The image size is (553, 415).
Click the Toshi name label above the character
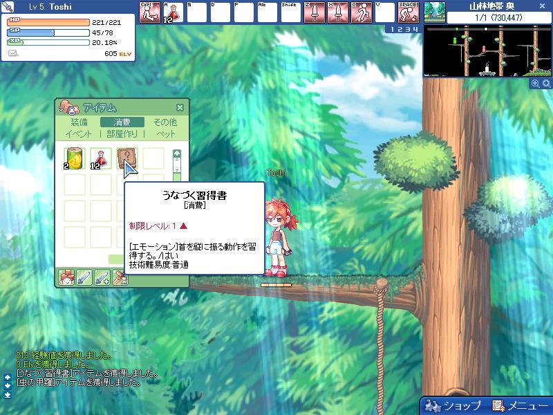pos(276,172)
